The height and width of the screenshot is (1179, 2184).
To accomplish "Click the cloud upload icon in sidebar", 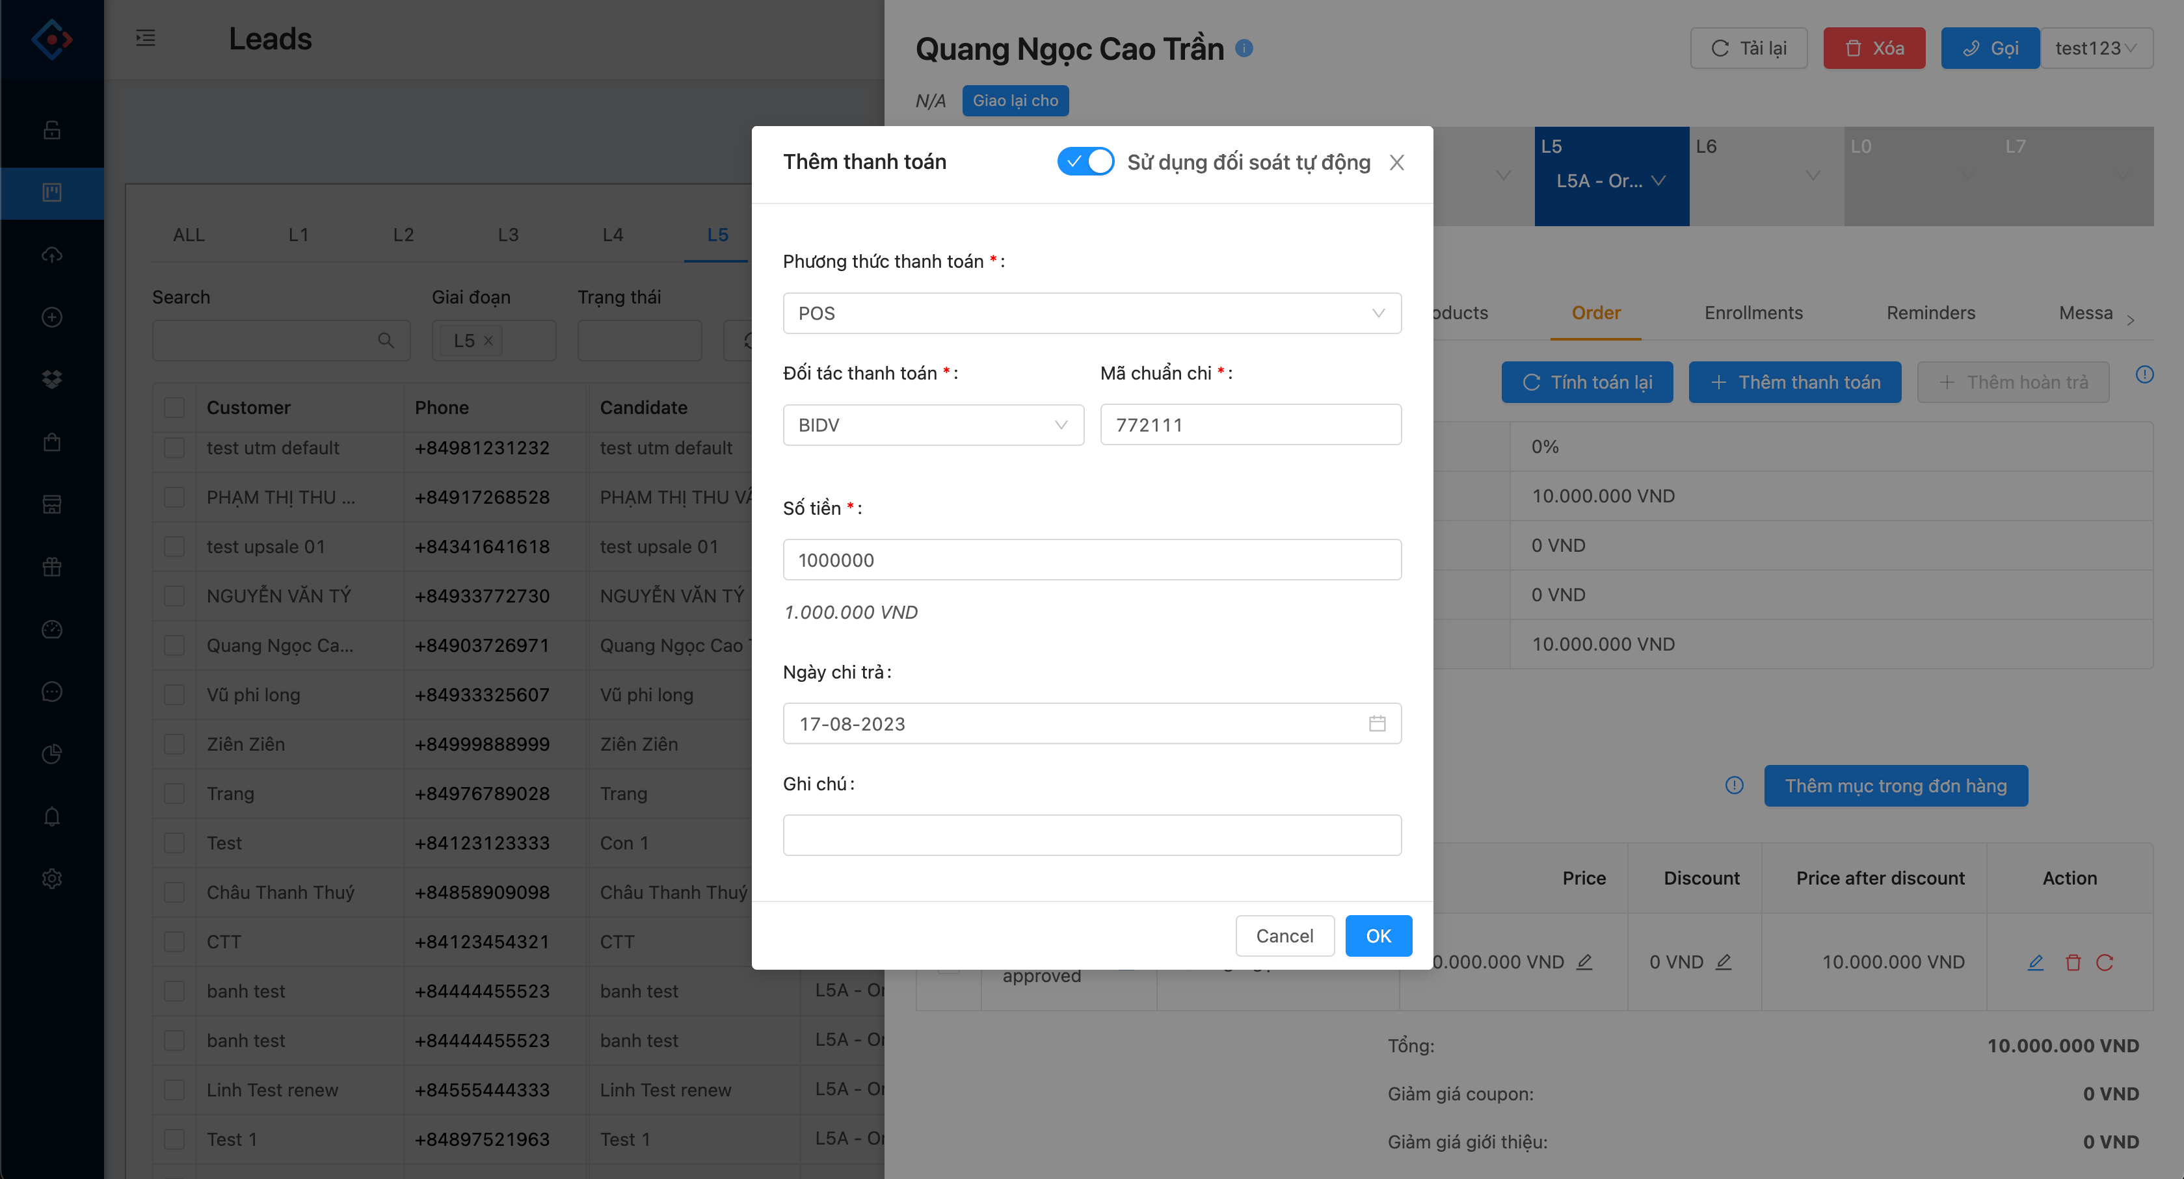I will (52, 255).
